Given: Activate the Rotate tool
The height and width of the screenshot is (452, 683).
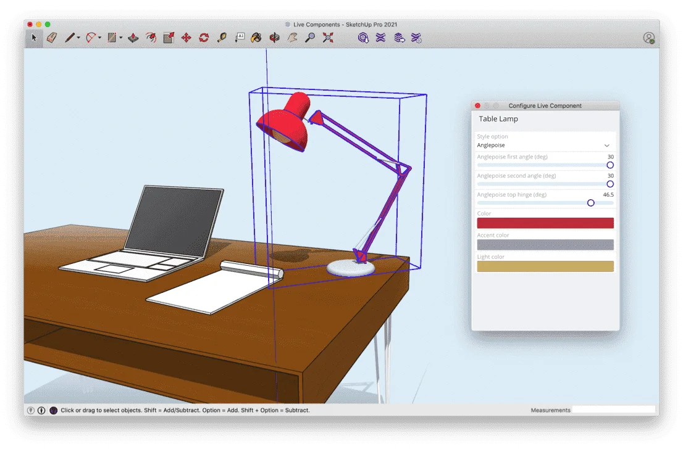Looking at the screenshot, I should (x=204, y=38).
